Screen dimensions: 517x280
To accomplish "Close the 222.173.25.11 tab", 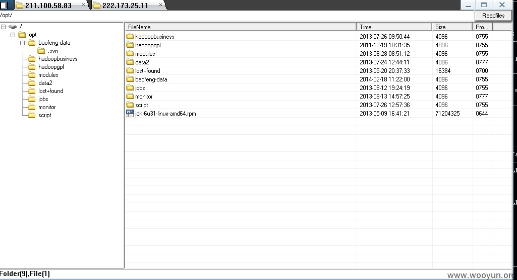I will pos(160,5).
